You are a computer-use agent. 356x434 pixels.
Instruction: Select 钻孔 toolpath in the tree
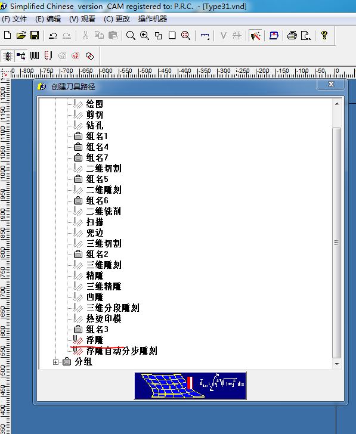tap(95, 125)
